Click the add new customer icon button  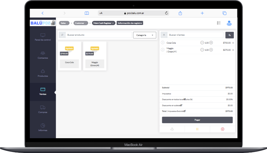[229, 35]
